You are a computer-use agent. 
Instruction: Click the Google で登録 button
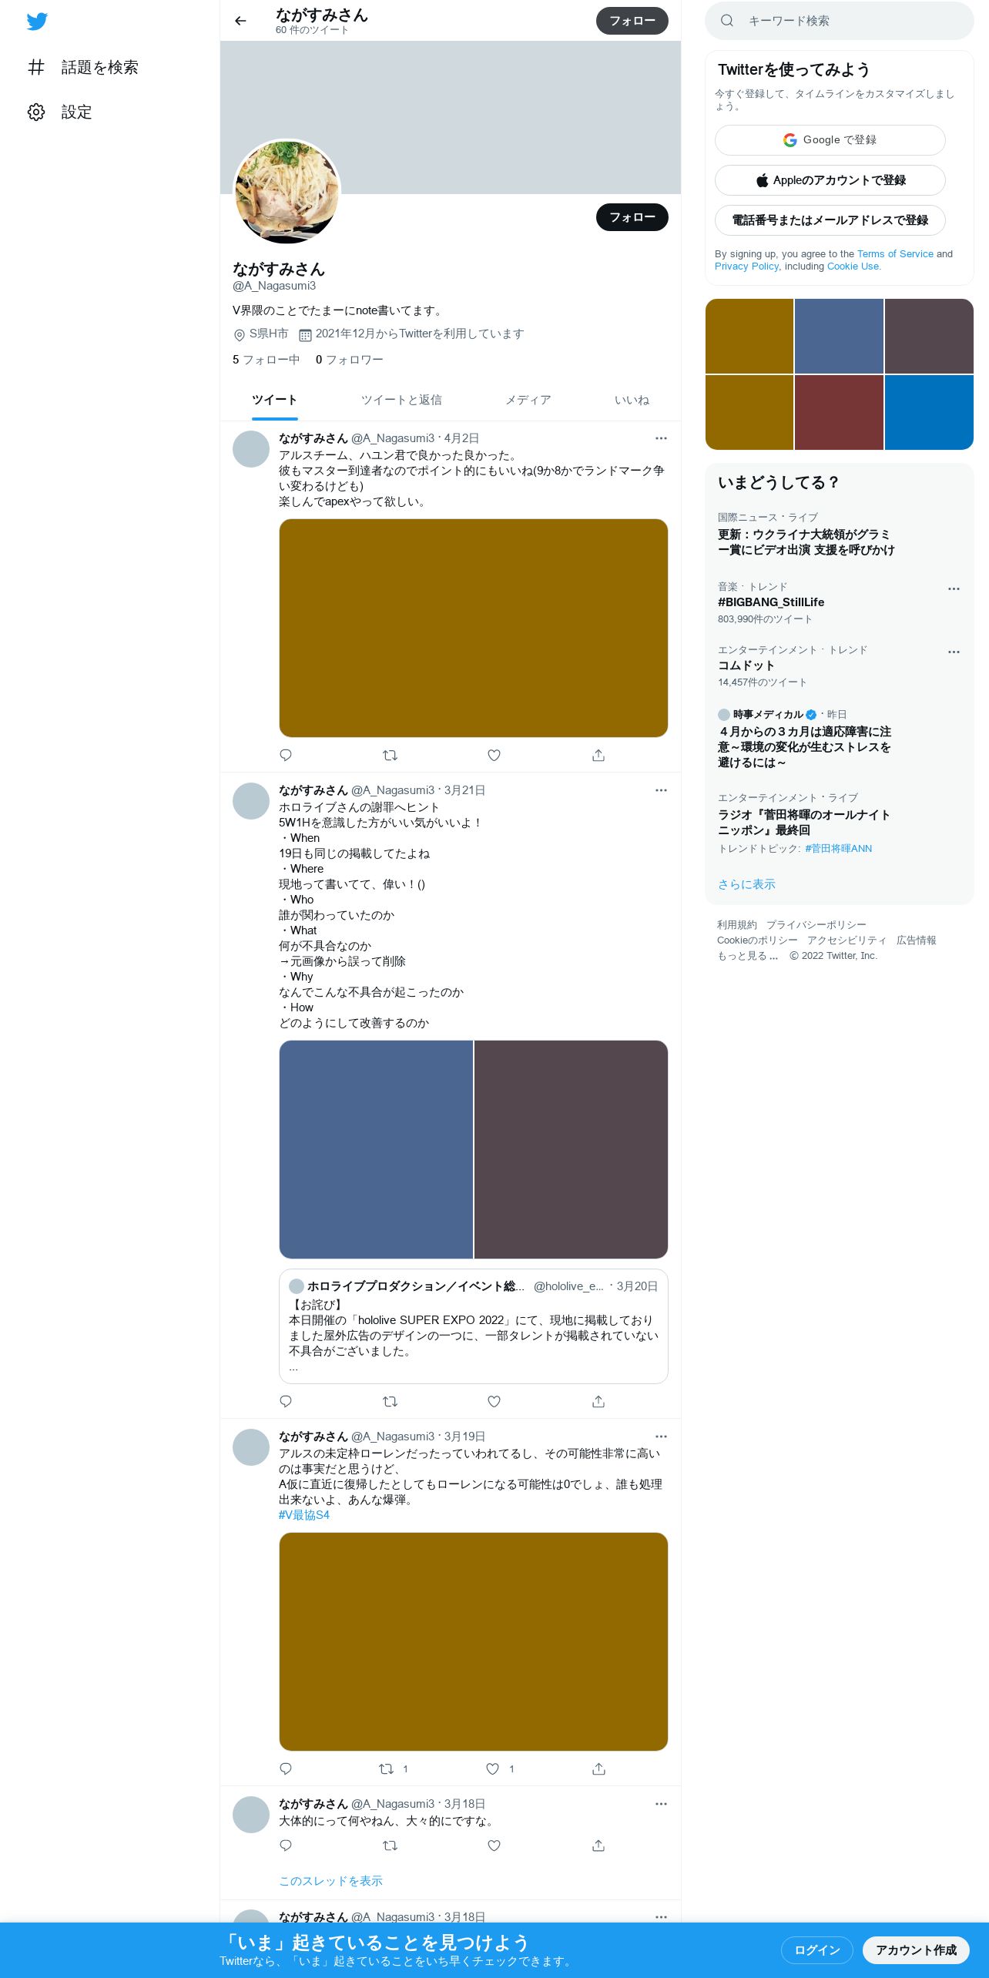830,140
